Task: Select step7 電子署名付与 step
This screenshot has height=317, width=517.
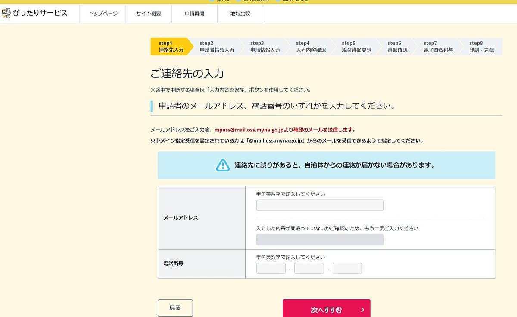Action: tap(438, 47)
